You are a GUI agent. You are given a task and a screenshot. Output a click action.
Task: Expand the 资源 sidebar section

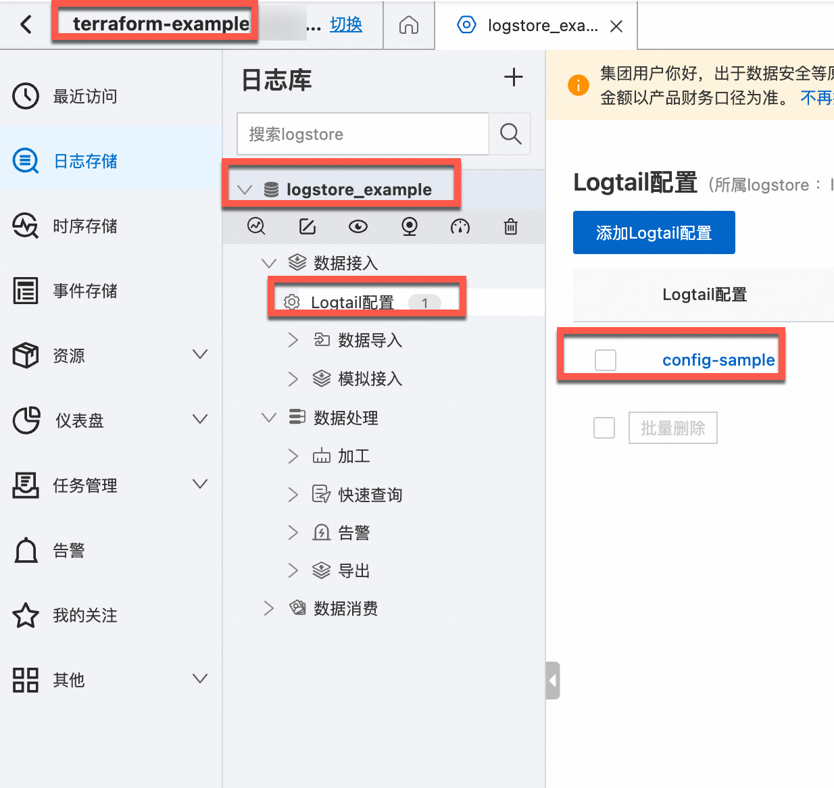coord(68,355)
